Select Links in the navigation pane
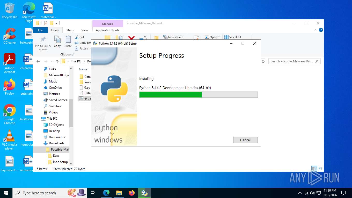The width and height of the screenshot is (352, 198). pyautogui.click(x=52, y=69)
